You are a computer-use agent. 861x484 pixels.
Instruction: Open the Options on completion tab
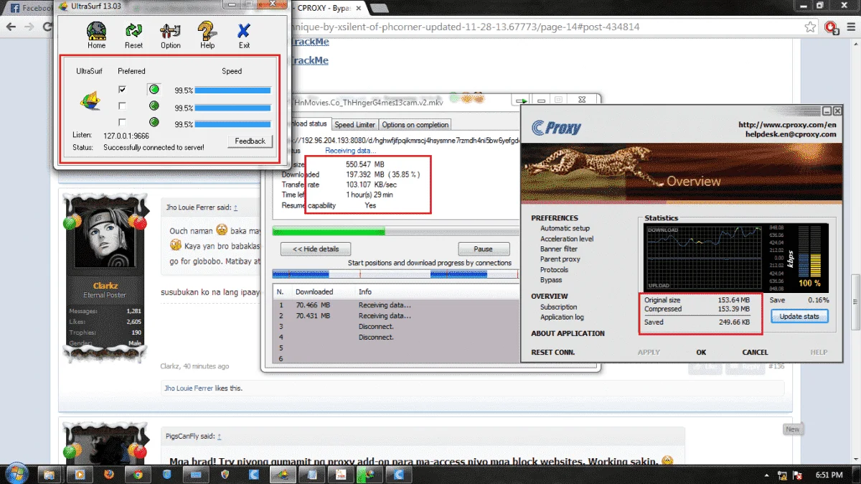[415, 125]
